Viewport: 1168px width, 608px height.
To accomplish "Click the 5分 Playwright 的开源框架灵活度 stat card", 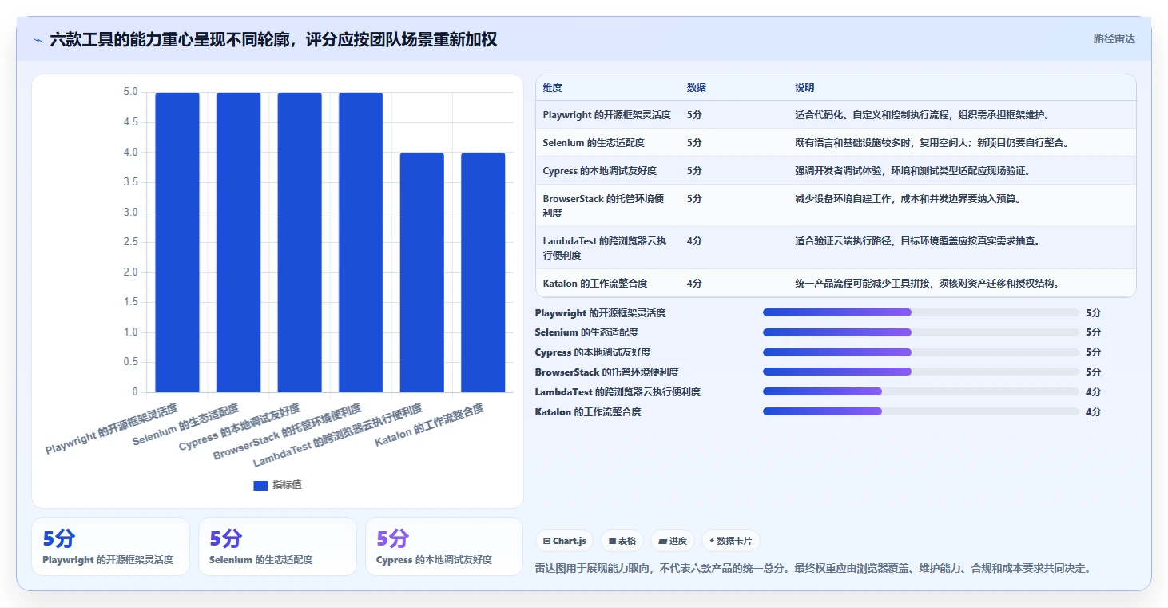I will point(111,546).
